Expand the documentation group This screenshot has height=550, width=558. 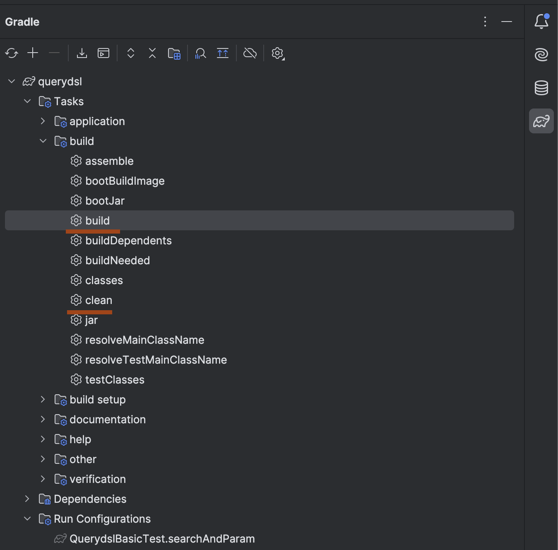click(x=43, y=419)
